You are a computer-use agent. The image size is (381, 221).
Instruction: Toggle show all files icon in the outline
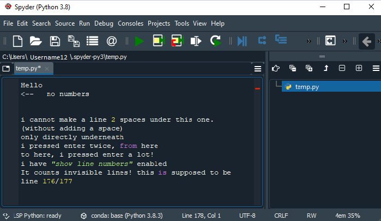309,68
